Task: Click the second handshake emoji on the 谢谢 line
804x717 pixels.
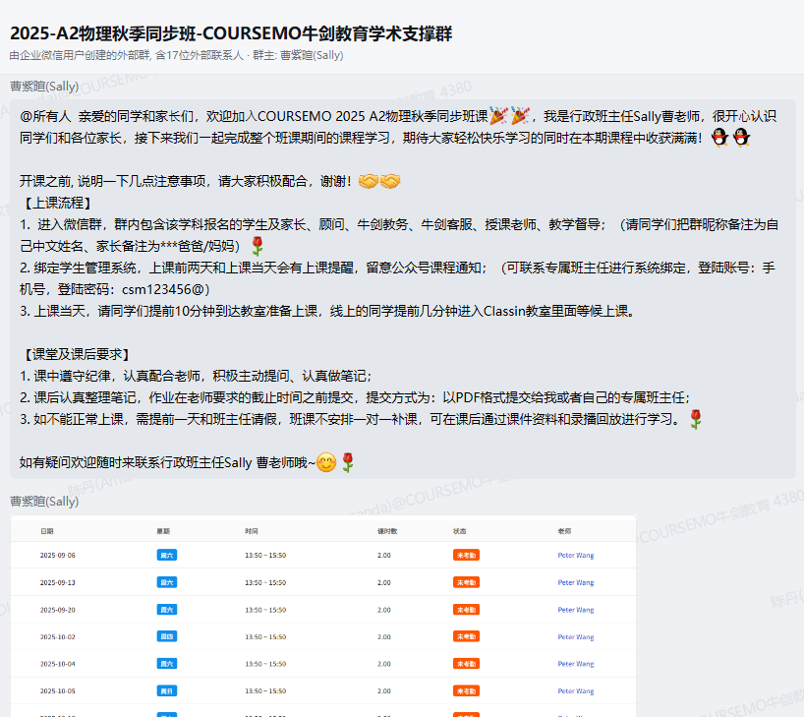Action: [x=390, y=181]
